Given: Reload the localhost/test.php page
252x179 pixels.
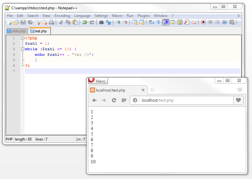Looking at the screenshot, I should (x=114, y=100).
